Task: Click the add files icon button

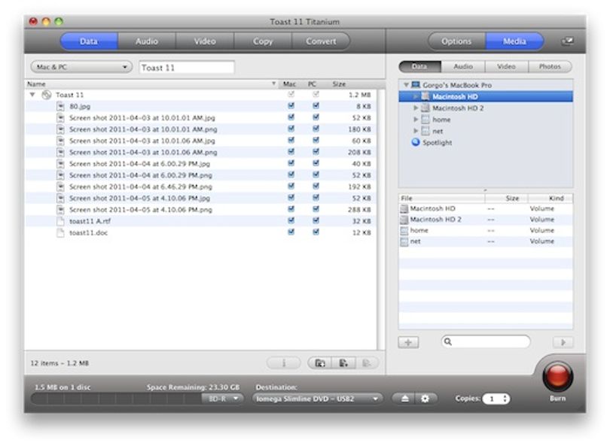Action: pos(343,363)
